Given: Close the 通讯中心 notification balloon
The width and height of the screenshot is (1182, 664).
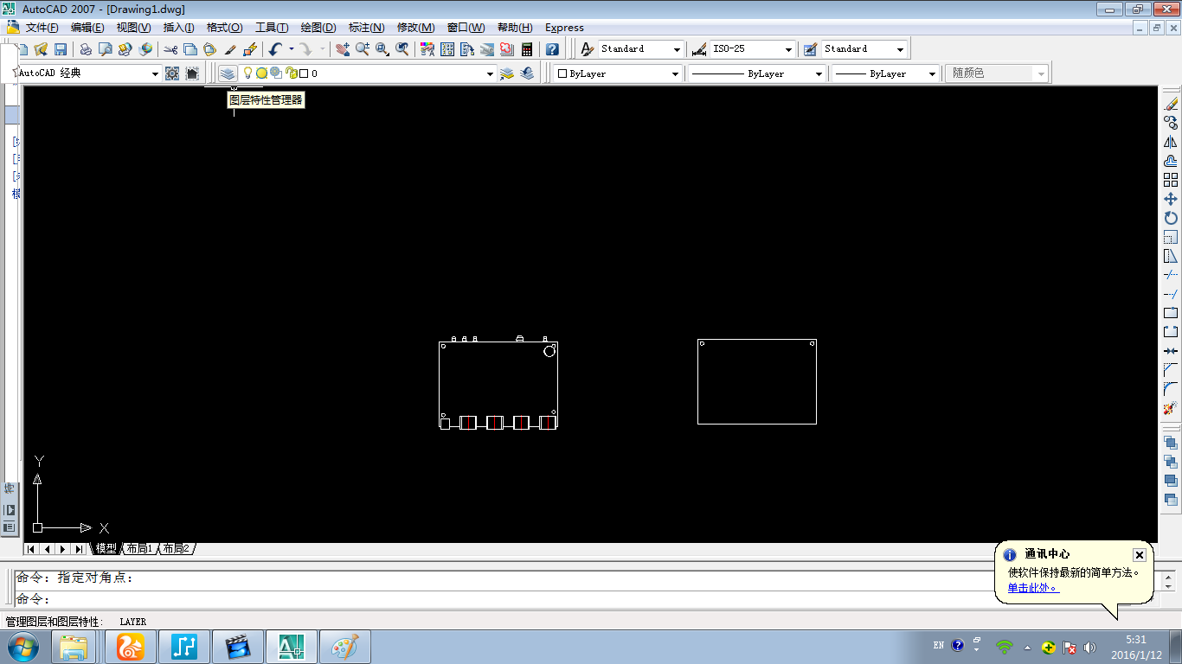Looking at the screenshot, I should pos(1140,555).
